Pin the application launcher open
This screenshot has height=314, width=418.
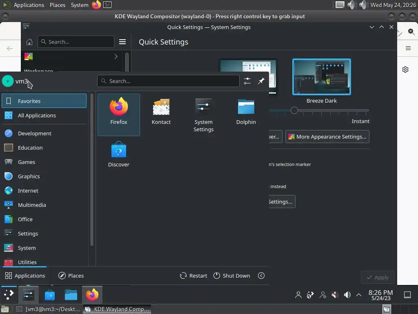click(x=261, y=81)
